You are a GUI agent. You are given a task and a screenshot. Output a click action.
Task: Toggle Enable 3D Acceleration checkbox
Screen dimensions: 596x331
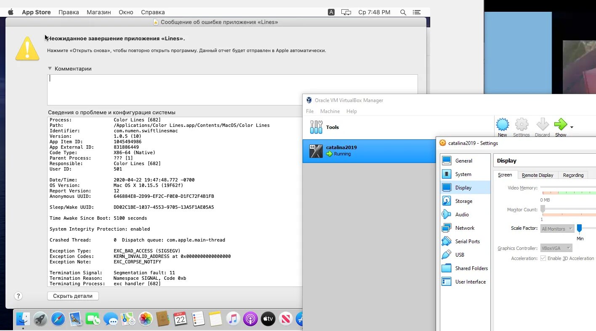[x=543, y=258]
